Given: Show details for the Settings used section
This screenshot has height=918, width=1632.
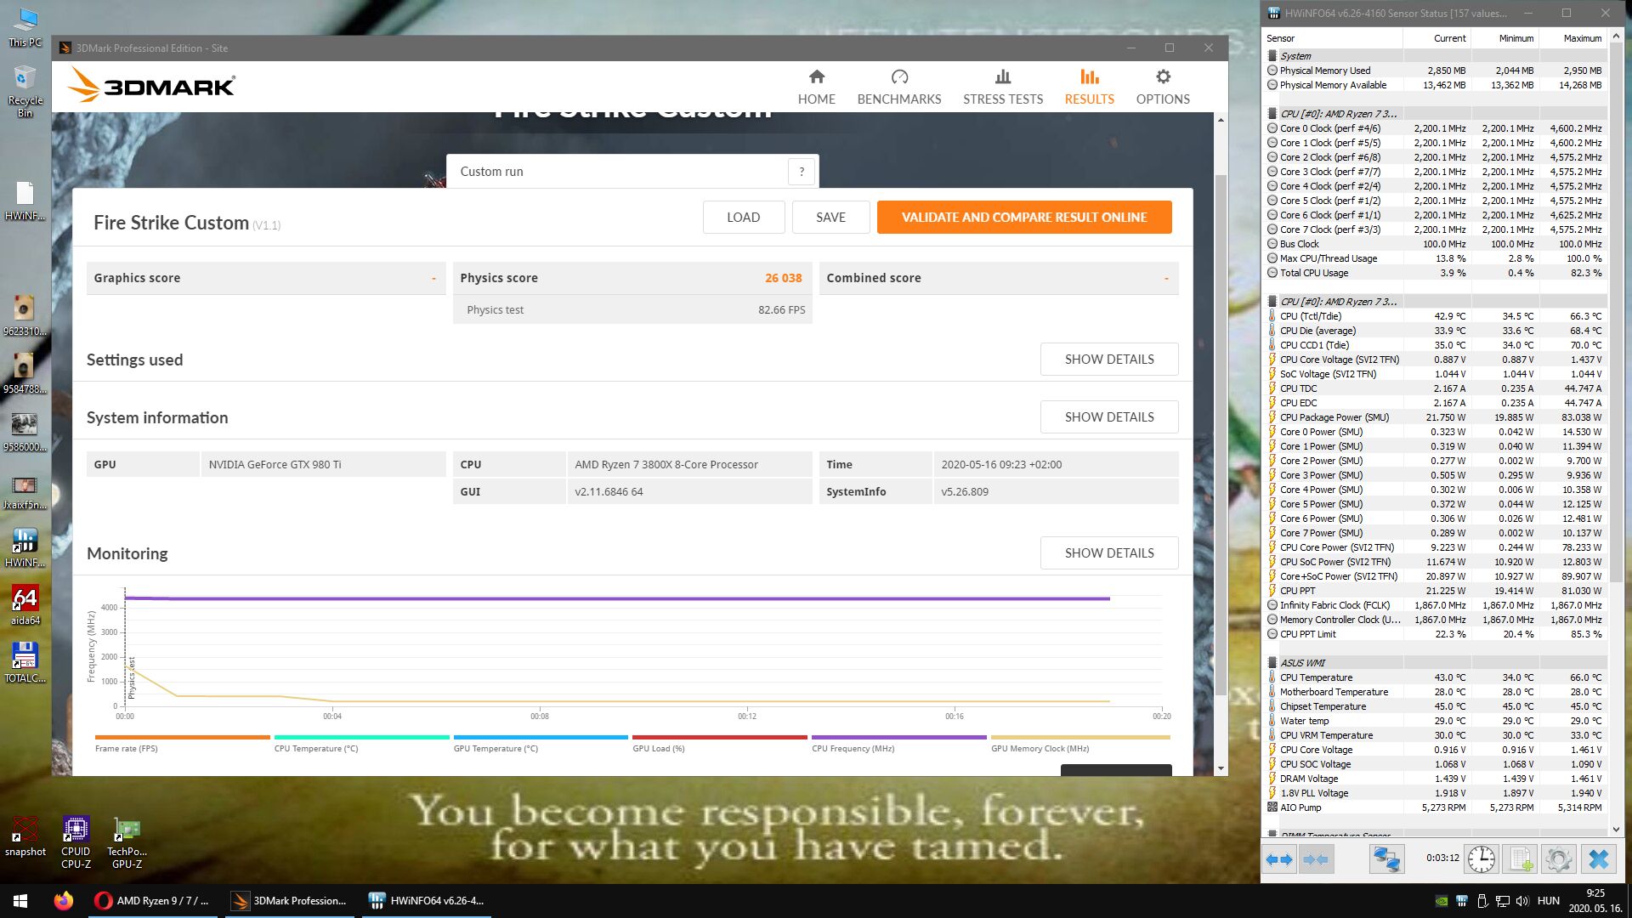Looking at the screenshot, I should point(1108,360).
